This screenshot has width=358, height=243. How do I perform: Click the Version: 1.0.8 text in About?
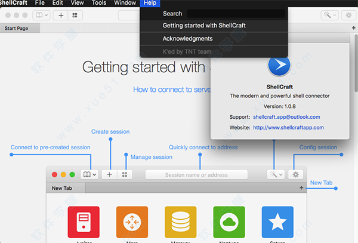tap(279, 106)
